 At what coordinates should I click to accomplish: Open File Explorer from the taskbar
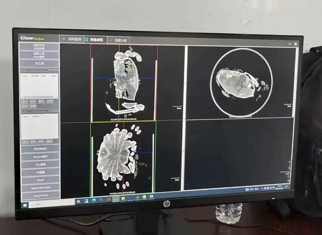[x=123, y=199]
